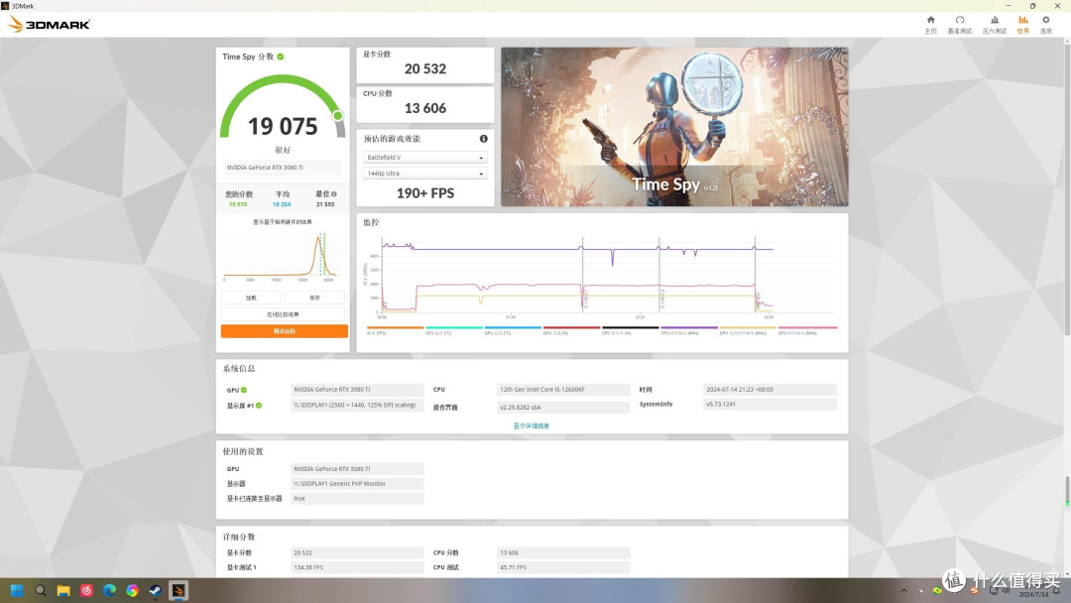This screenshot has height=603, width=1071.
Task: Click the 3DMark taskbar icon
Action: (178, 591)
